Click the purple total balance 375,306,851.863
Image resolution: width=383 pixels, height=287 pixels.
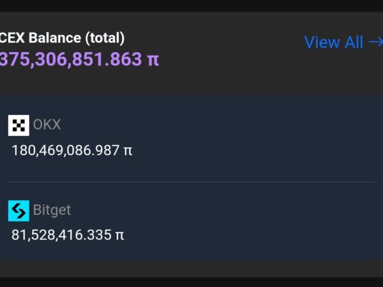tap(71, 59)
